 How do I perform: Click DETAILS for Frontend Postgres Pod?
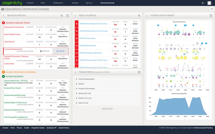[x=44, y=51]
